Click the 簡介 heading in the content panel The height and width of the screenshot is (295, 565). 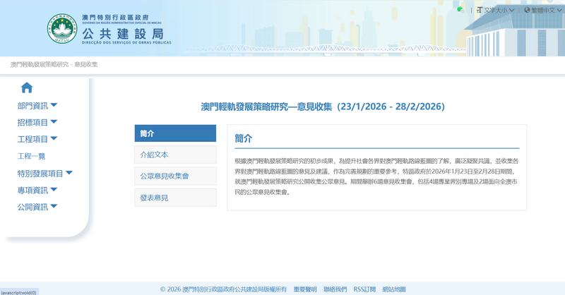point(244,138)
